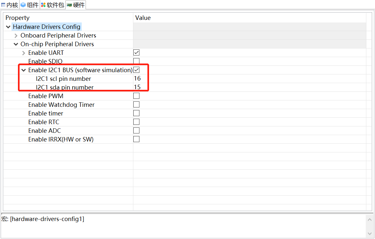Viewport: 375px width, 239px height.
Task: Check the Enable ADC checkbox
Action: point(136,130)
